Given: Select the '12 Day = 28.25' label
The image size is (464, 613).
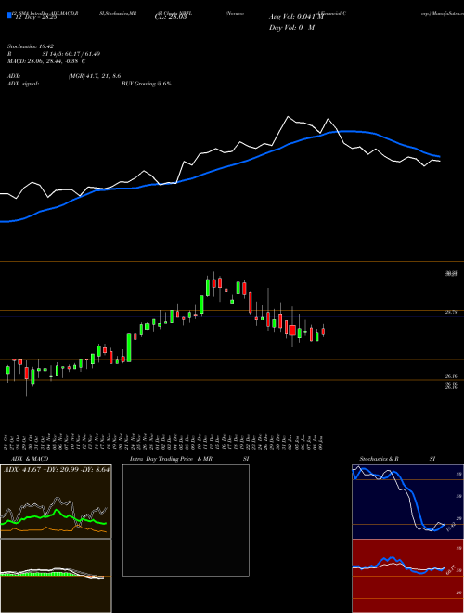Looking at the screenshot, I should tap(36, 18).
